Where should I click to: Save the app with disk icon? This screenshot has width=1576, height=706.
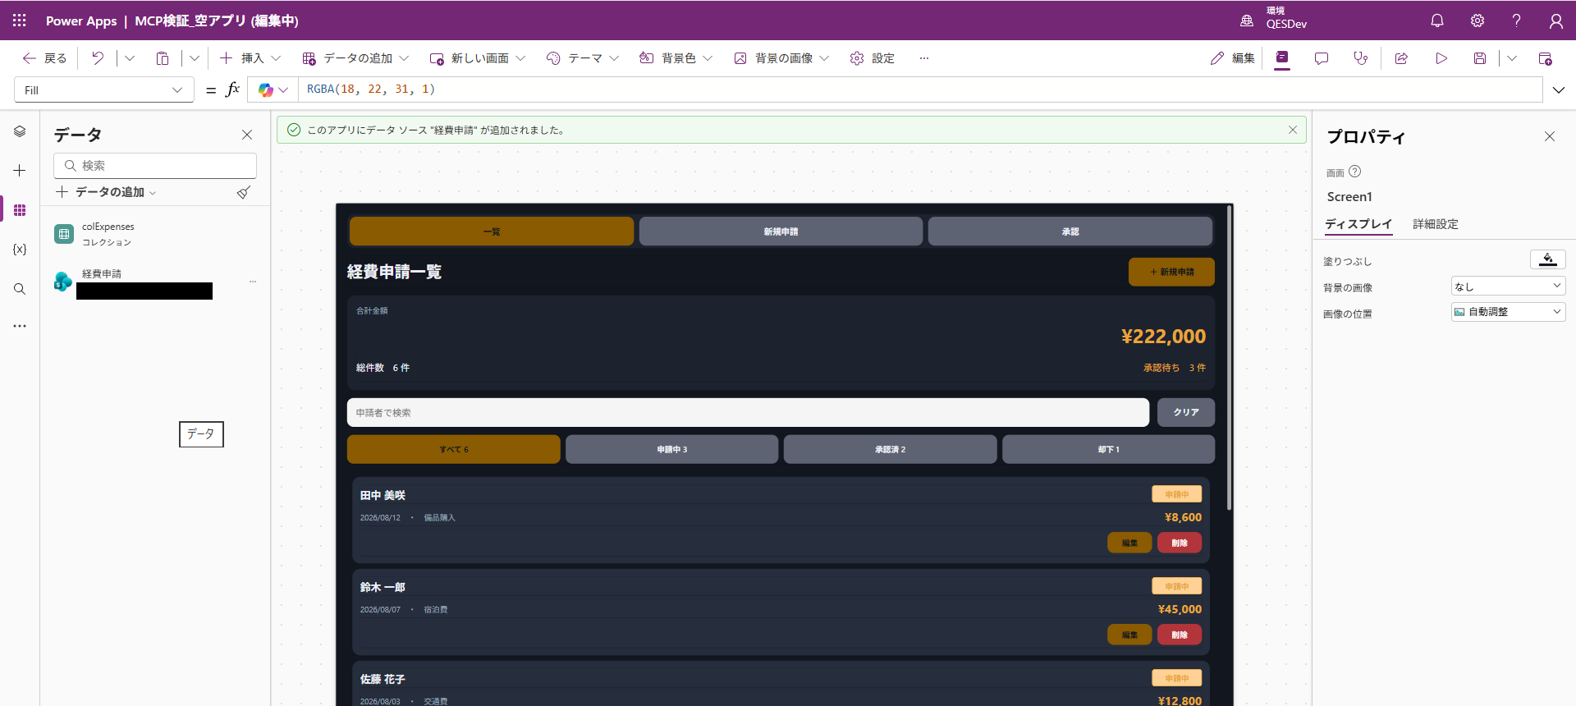point(1480,58)
